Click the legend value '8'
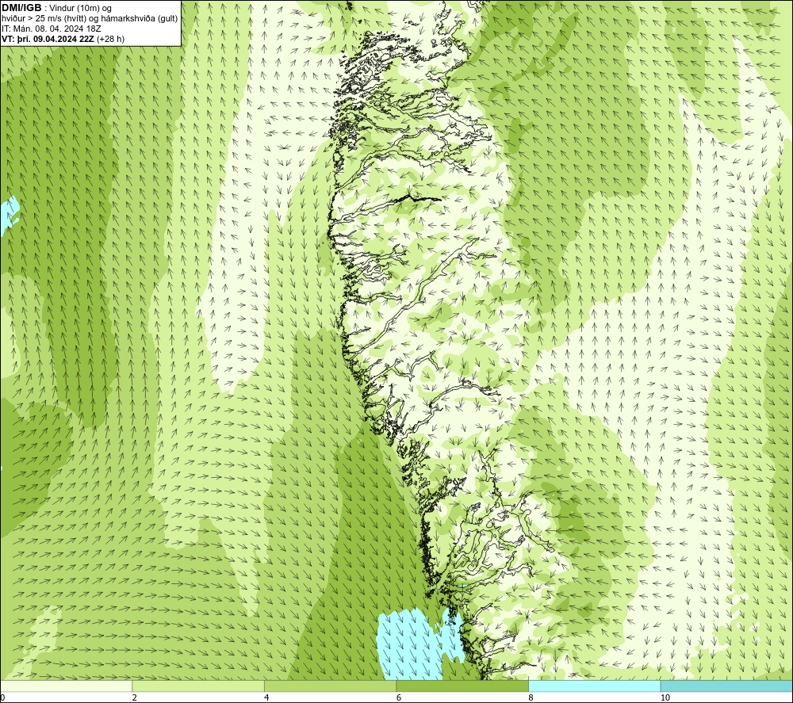The width and height of the screenshot is (793, 703). pyautogui.click(x=531, y=697)
